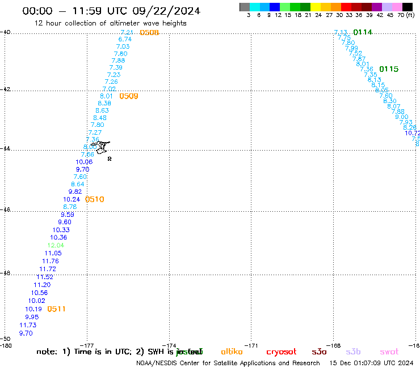
Task: Click the 9.00 wave height value
Action: 402,117
